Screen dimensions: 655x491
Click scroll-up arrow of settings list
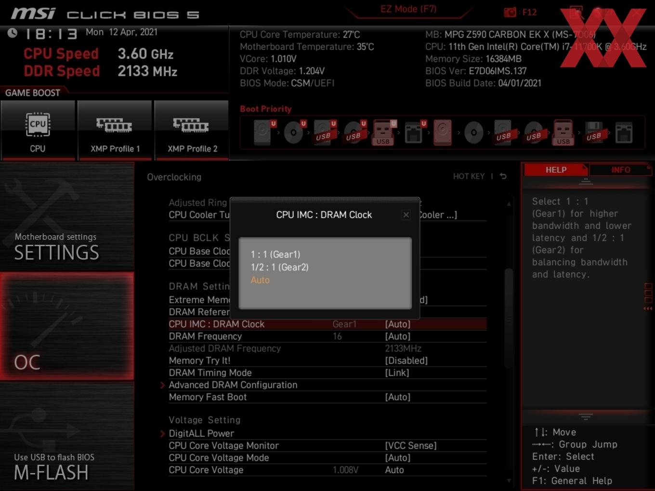click(x=509, y=204)
